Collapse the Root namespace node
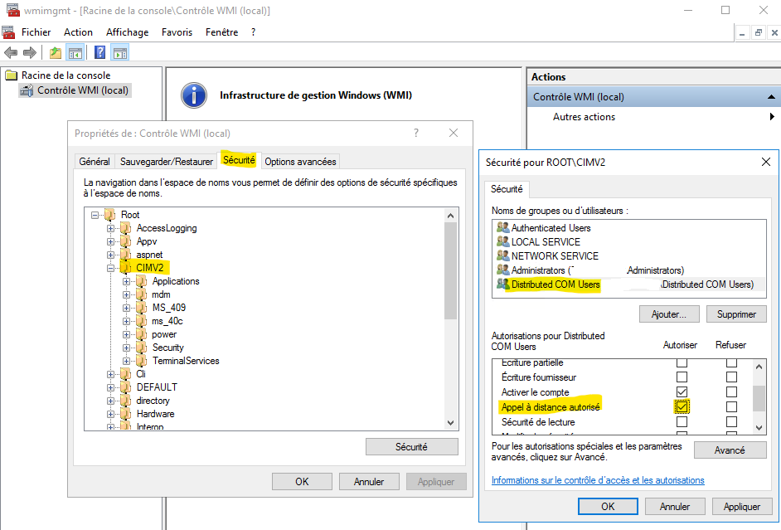This screenshot has height=530, width=781. (x=95, y=215)
